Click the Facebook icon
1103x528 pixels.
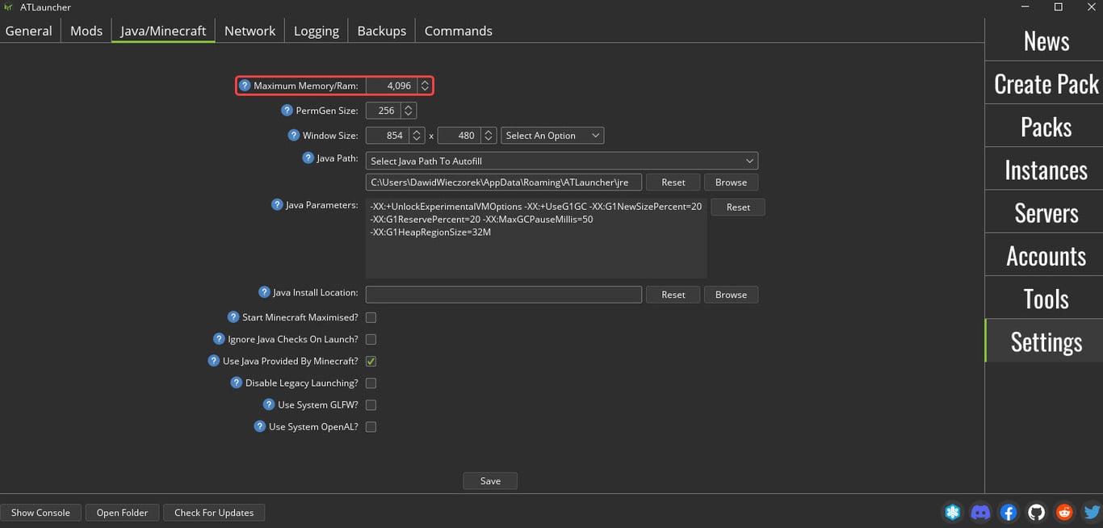point(1008,512)
